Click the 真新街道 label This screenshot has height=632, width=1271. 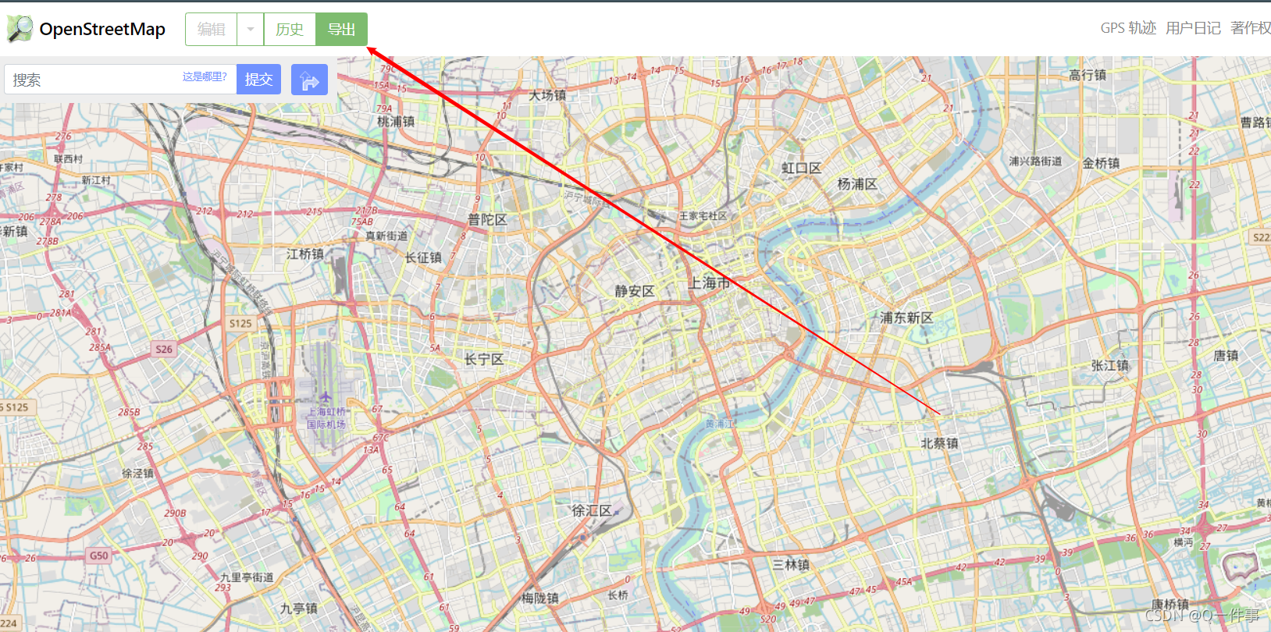pyautogui.click(x=386, y=236)
